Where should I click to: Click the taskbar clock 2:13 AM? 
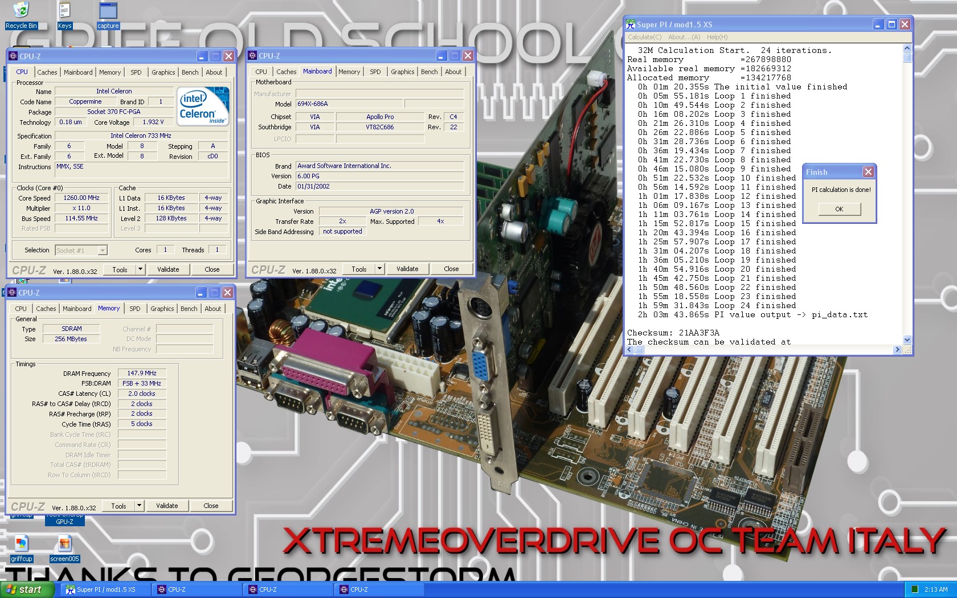(936, 589)
